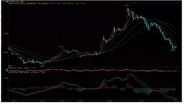Click the purple MA20 value

(x=55, y=3)
